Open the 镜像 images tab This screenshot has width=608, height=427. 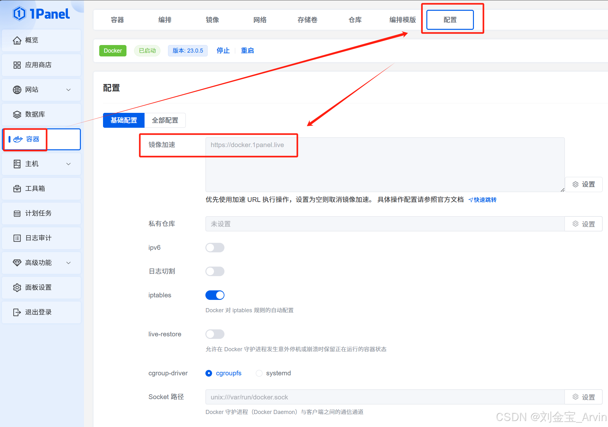(212, 20)
